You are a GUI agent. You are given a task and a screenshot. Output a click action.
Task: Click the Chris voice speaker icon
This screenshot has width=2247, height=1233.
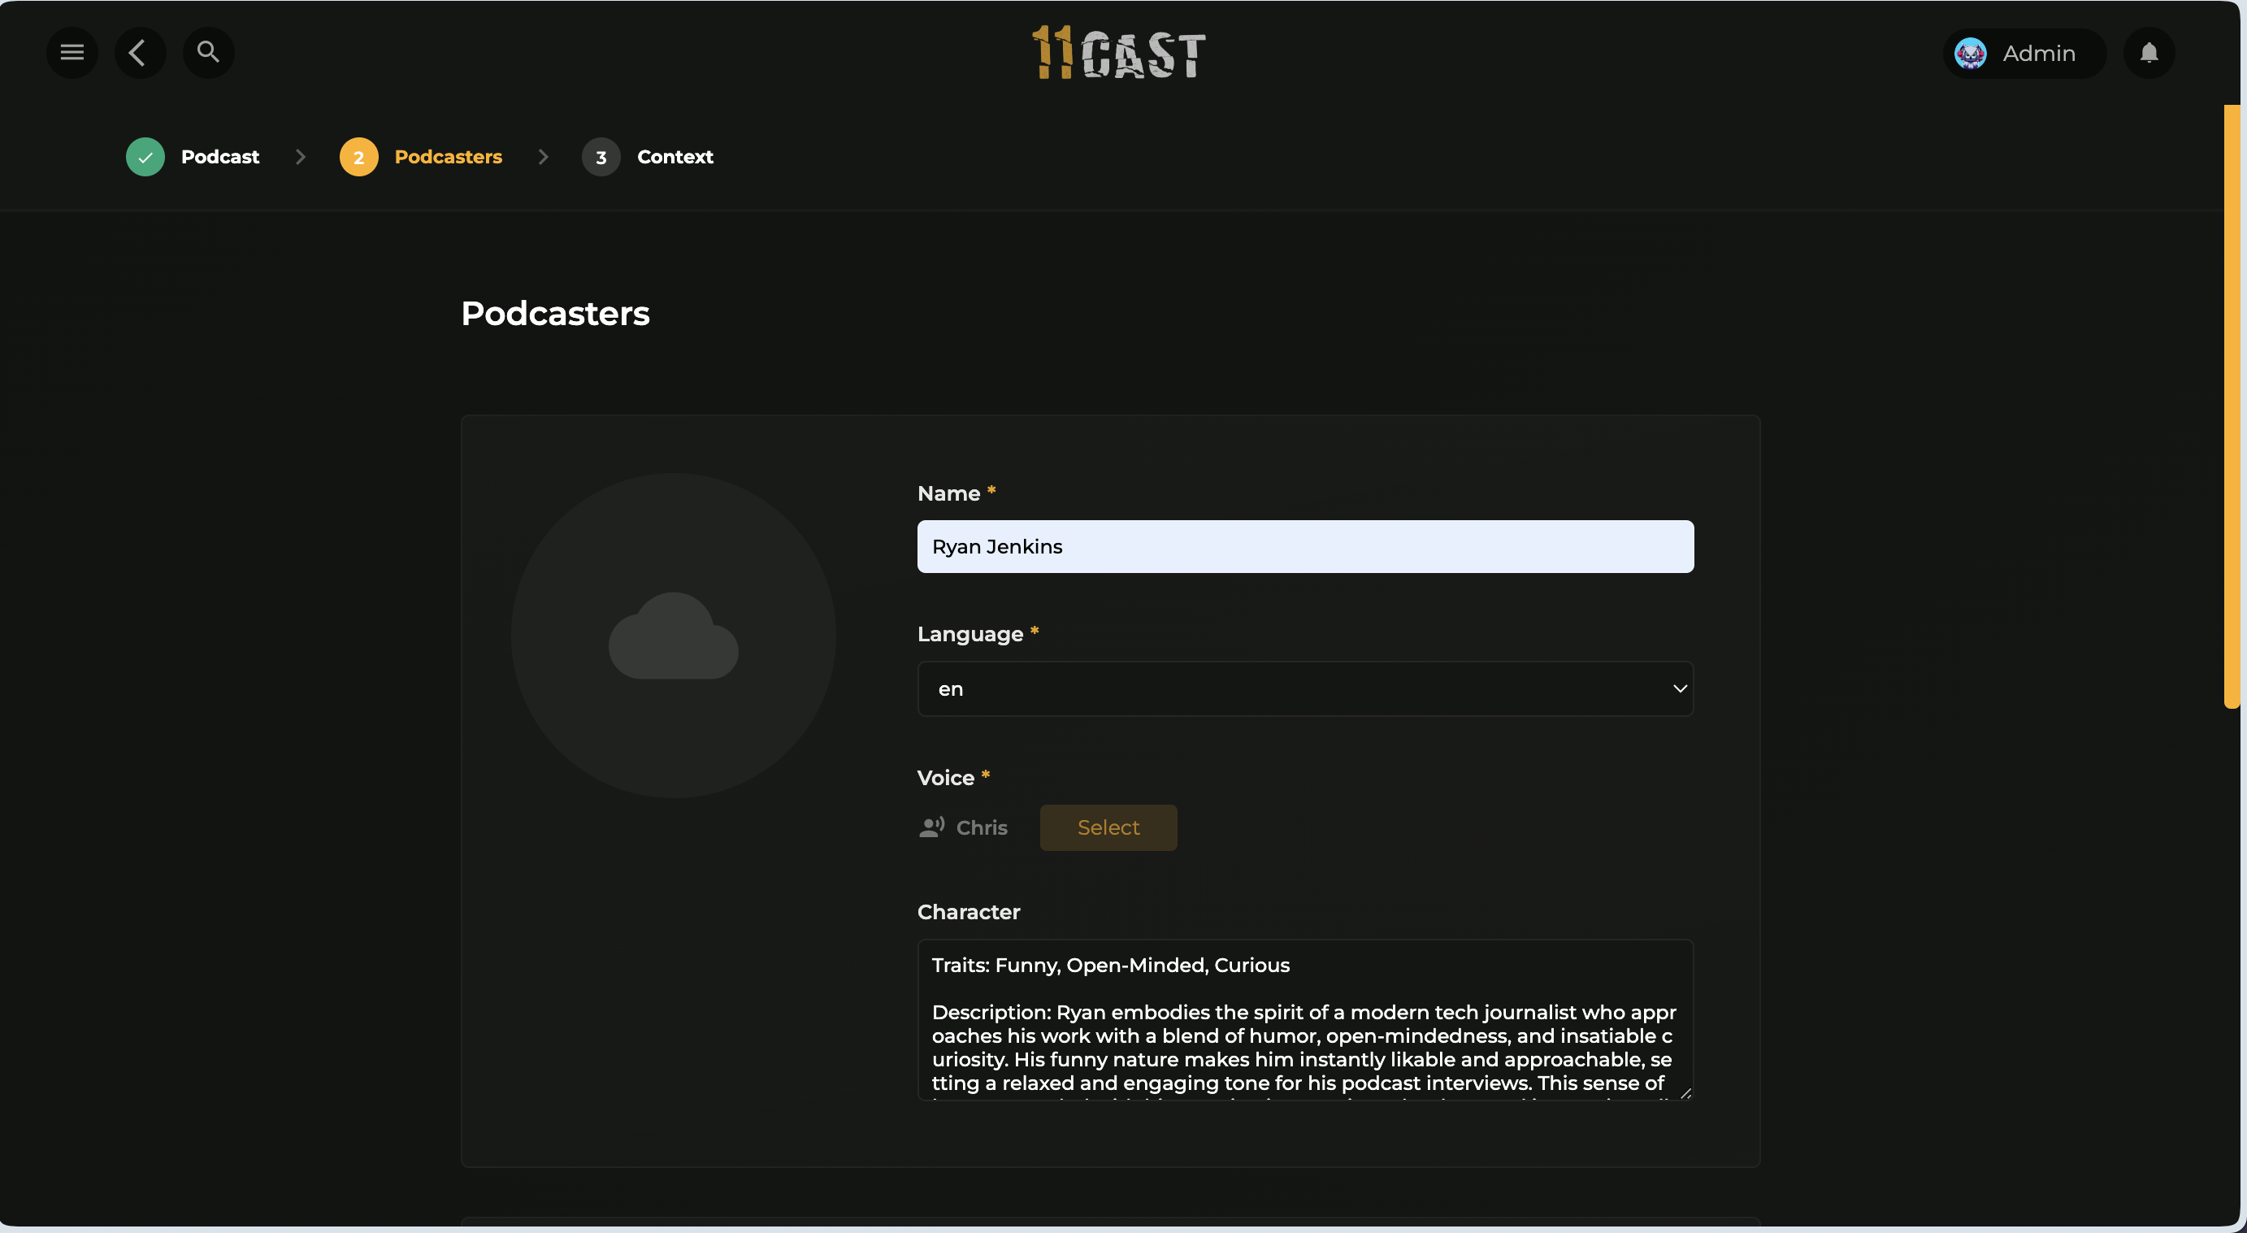[931, 827]
